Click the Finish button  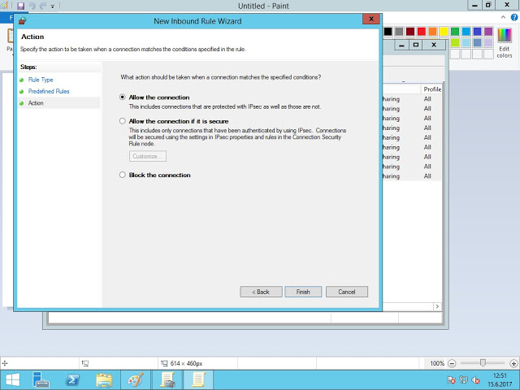pyautogui.click(x=303, y=292)
